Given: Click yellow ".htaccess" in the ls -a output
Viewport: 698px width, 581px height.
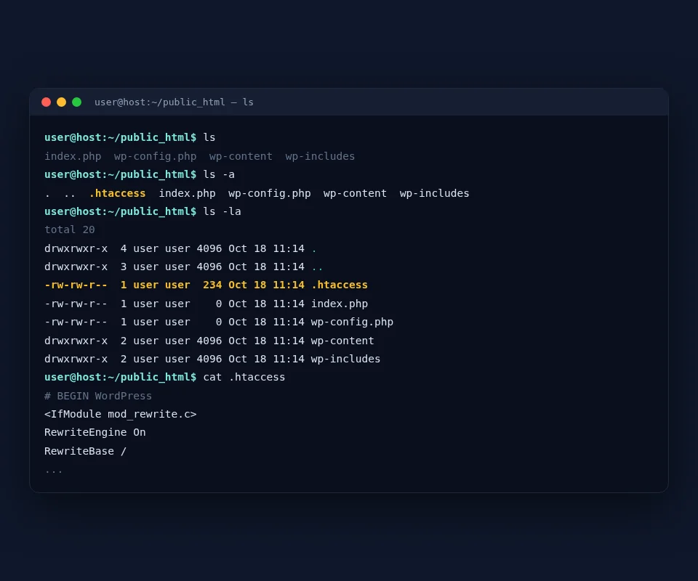Looking at the screenshot, I should coord(118,193).
